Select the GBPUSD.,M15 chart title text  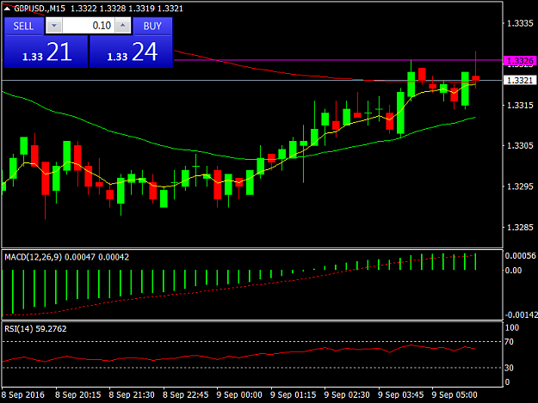pyautogui.click(x=40, y=9)
